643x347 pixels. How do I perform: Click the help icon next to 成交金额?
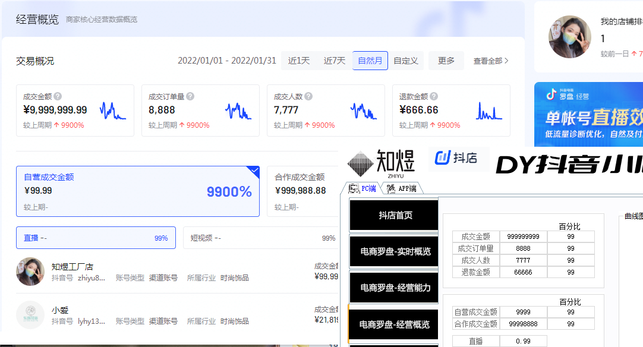(x=58, y=96)
